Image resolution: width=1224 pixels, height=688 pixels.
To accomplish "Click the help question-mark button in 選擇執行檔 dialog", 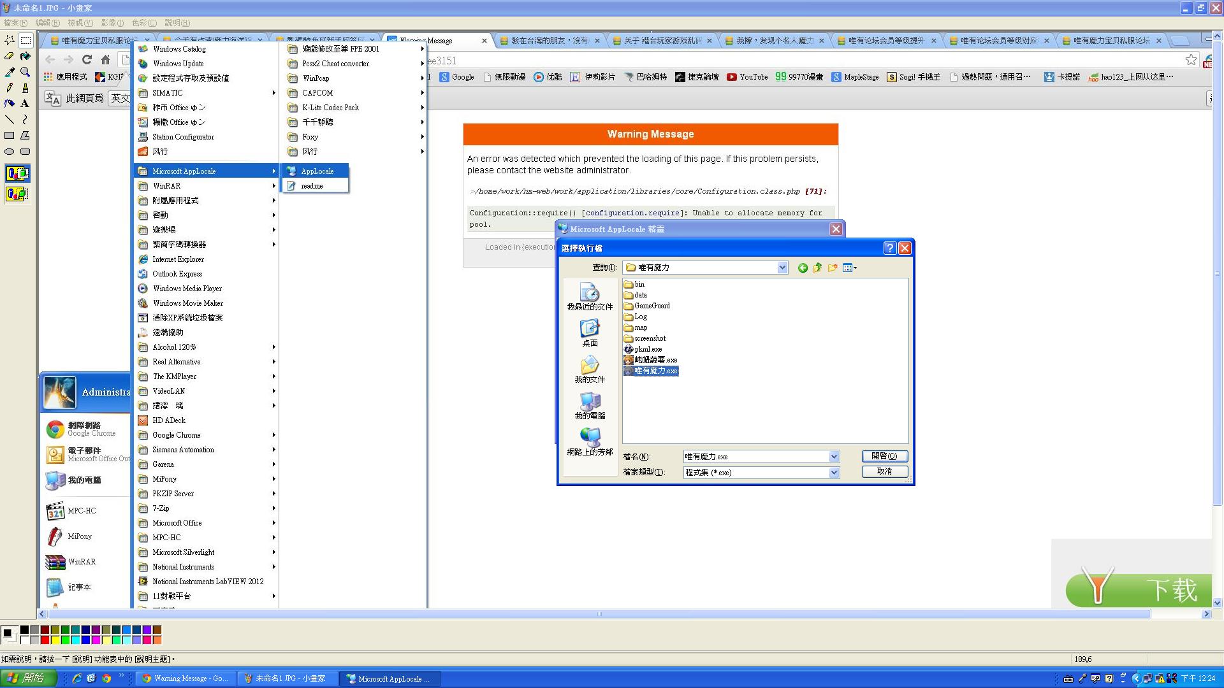I will point(890,248).
